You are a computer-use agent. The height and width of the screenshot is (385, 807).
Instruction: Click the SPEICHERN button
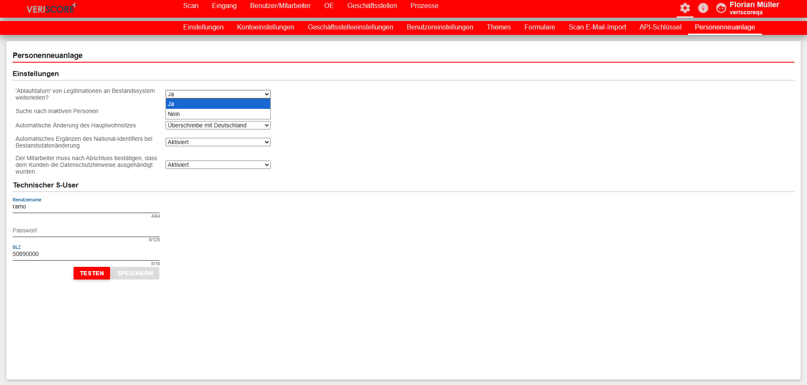tap(135, 273)
